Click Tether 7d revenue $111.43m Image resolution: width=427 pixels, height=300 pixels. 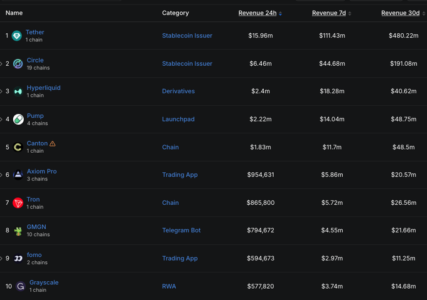[x=332, y=36]
